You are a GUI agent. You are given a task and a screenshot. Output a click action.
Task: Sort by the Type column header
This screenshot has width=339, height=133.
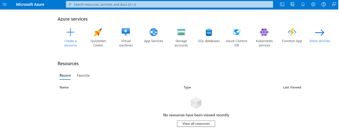187,87
